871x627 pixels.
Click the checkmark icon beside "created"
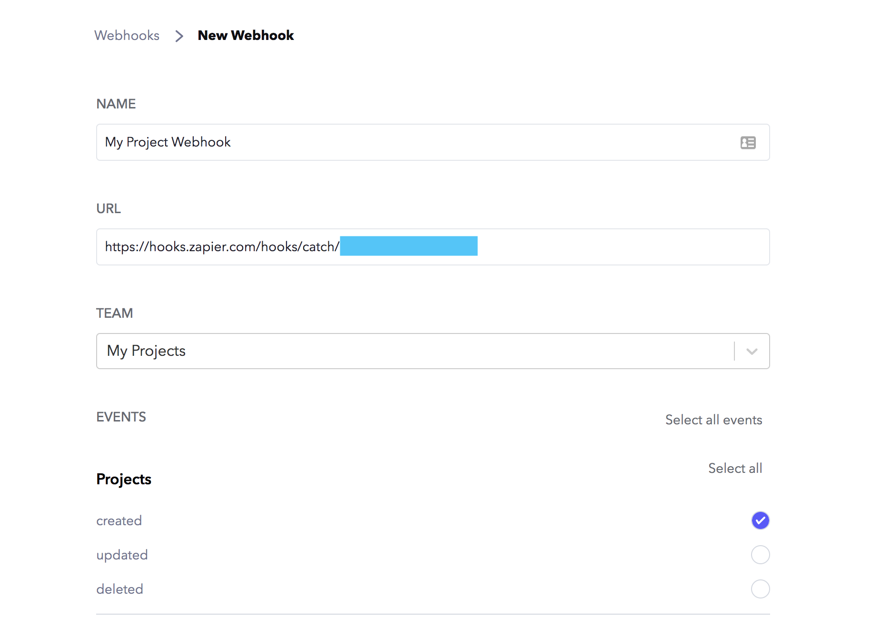click(x=760, y=520)
